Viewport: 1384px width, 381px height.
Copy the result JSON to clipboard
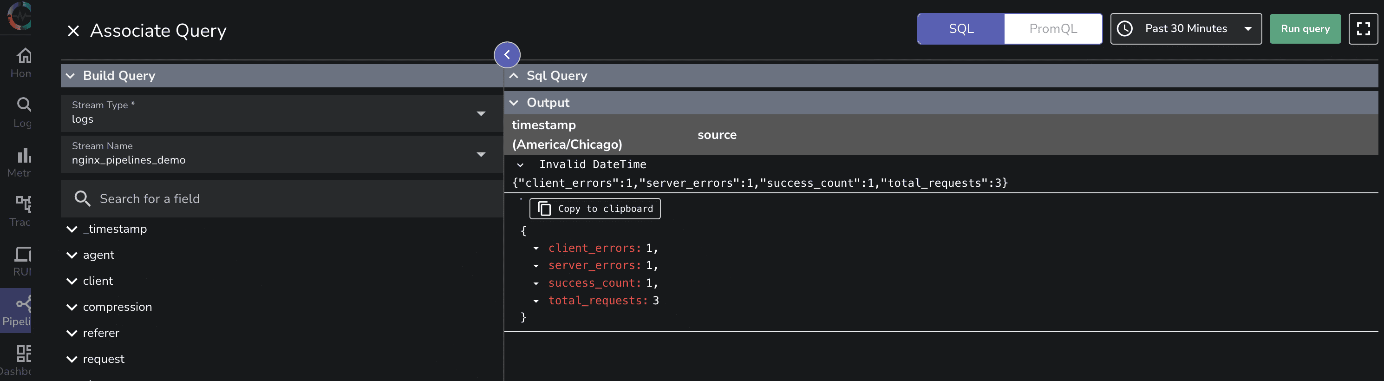pyautogui.click(x=595, y=209)
